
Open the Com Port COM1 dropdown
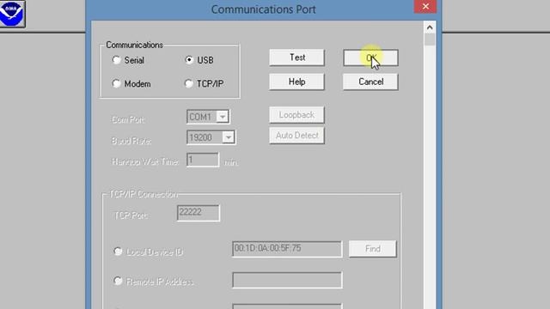pos(223,117)
